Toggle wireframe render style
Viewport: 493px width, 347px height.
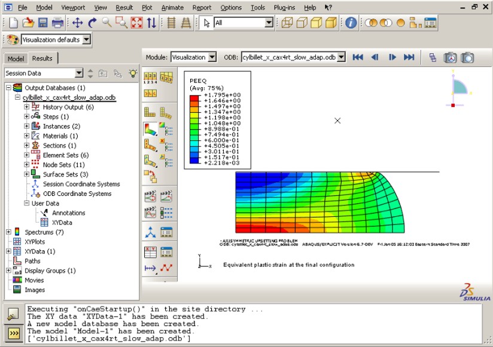pos(288,22)
